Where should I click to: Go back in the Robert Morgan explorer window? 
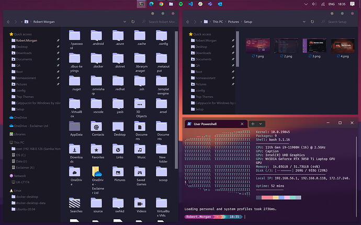8,21
